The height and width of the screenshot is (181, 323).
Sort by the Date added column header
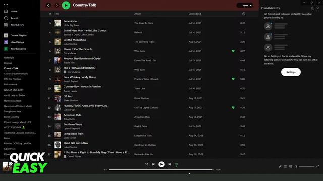tap(195, 14)
